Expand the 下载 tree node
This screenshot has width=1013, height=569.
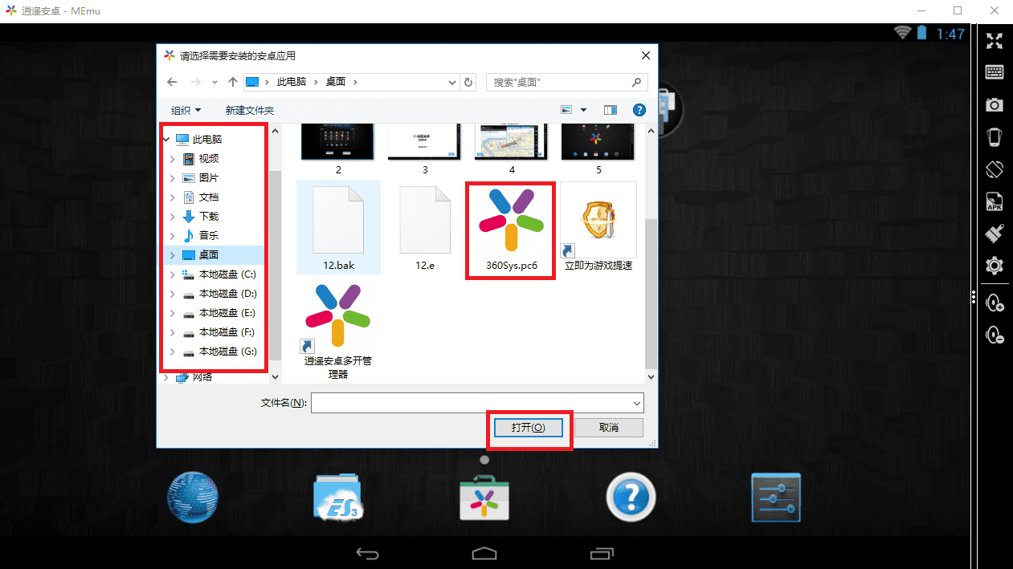point(173,217)
